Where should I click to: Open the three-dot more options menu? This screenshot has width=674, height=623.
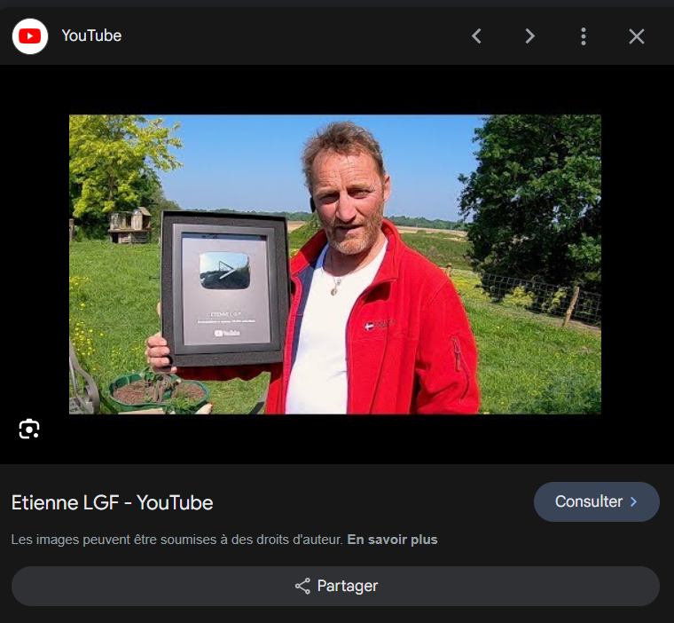583,36
